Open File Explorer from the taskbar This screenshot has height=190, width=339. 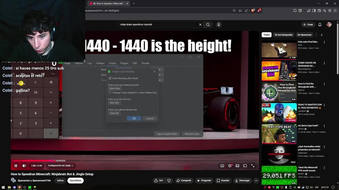coord(9,187)
